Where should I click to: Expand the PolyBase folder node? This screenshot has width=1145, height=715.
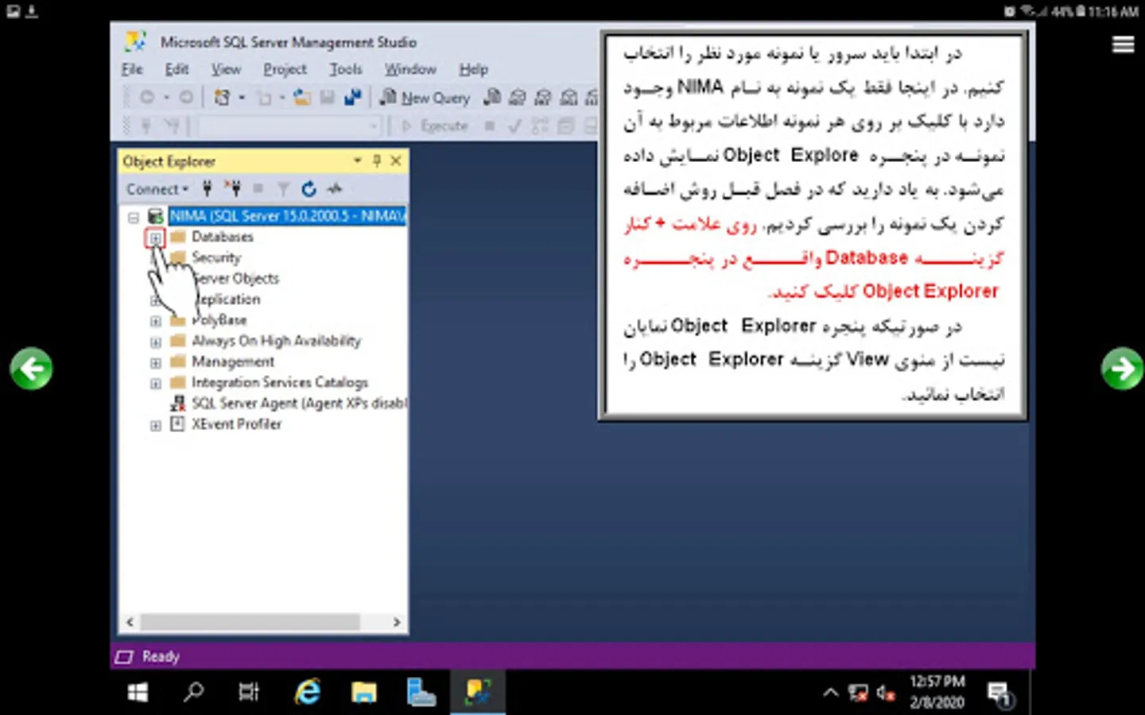pyautogui.click(x=155, y=321)
